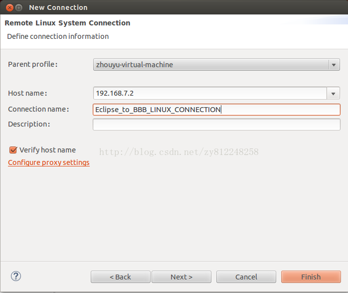
Task: Close the New Connection dialog window
Action: coord(9,7)
